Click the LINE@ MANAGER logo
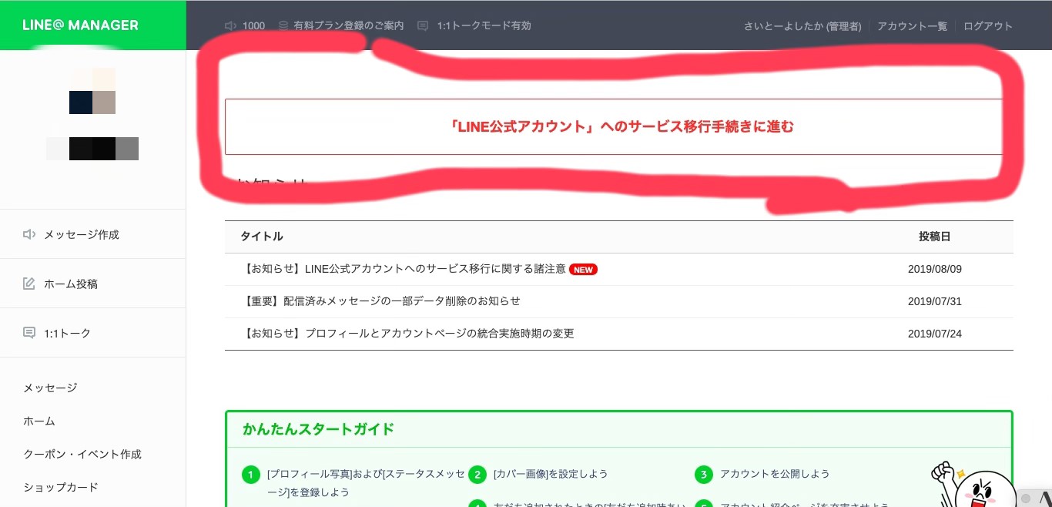The image size is (1052, 507). (x=81, y=25)
